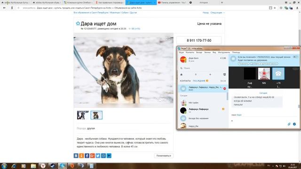
Task: Launch Internet Explorer from taskbar
Action: [14, 166]
